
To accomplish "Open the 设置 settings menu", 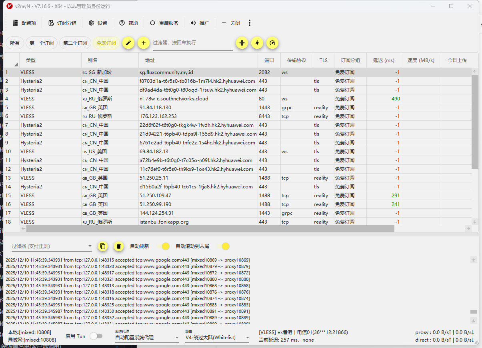I will pyautogui.click(x=98, y=23).
